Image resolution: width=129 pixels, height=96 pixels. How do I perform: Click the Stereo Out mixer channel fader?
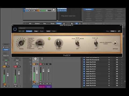click(43, 70)
